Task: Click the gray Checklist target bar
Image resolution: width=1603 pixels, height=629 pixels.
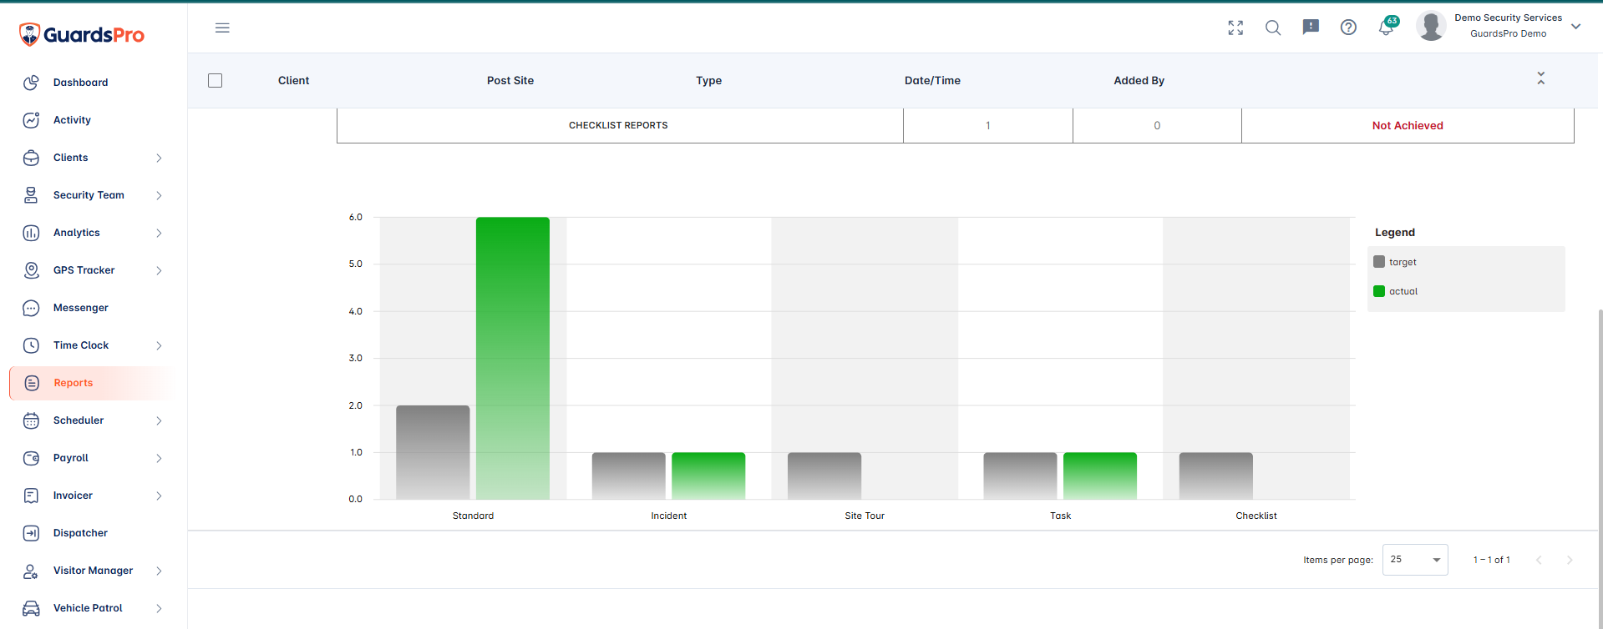Action: point(1215,476)
